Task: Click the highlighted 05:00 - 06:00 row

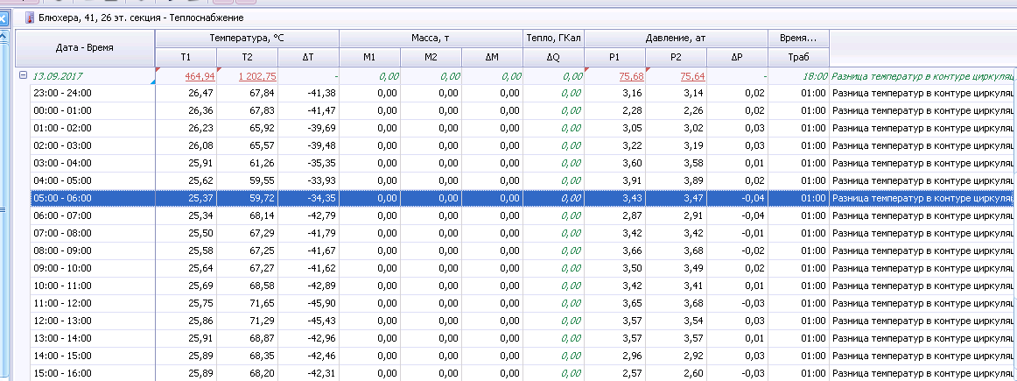Action: [523, 199]
